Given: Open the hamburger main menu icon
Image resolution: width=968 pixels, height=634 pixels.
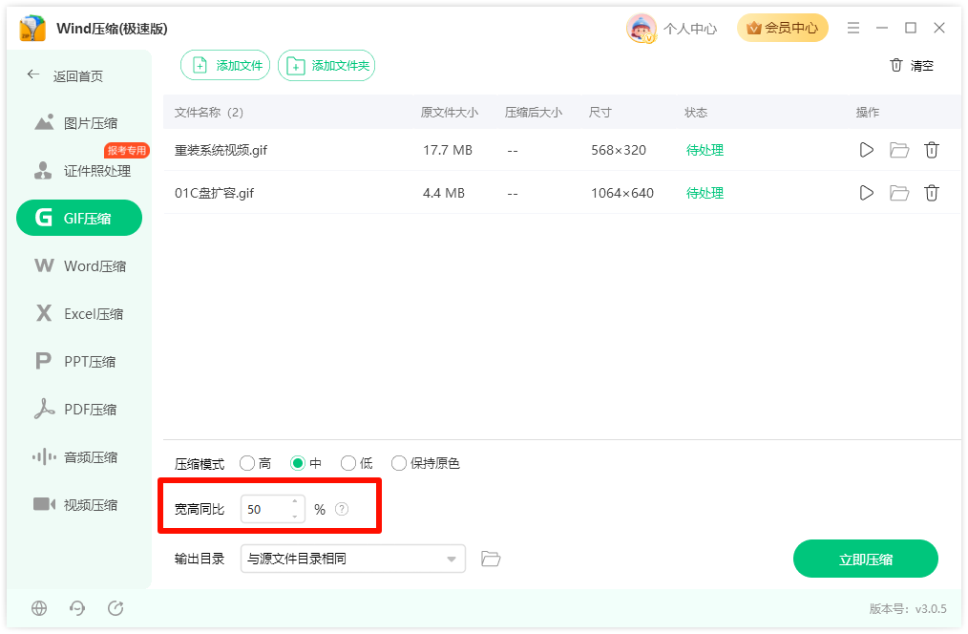Looking at the screenshot, I should coord(853,28).
